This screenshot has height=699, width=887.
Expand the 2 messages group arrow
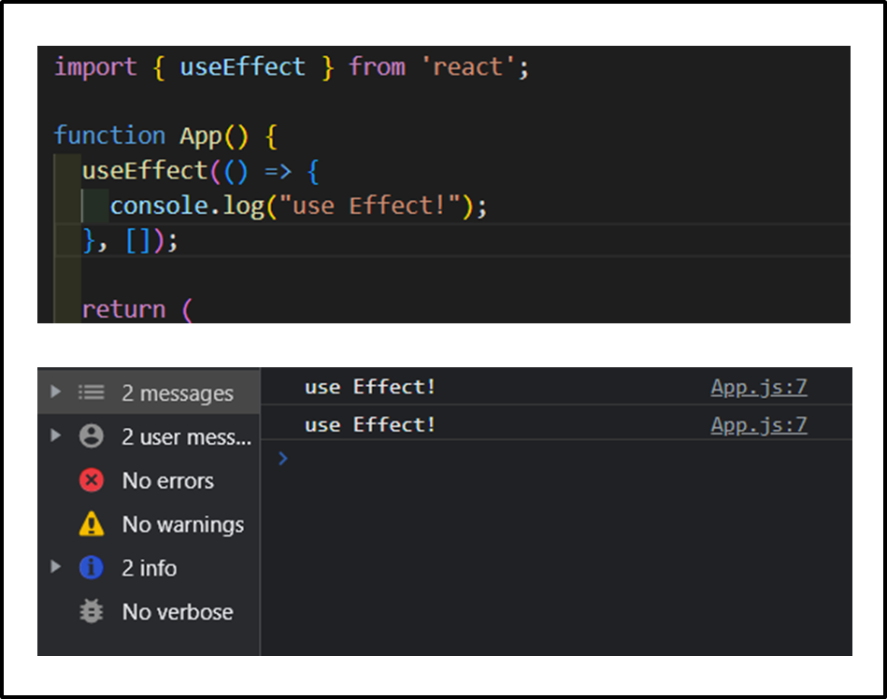tap(55, 392)
